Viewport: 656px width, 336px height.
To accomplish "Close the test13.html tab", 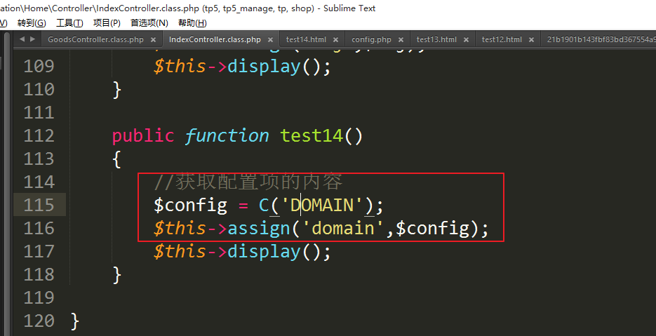I will point(467,40).
